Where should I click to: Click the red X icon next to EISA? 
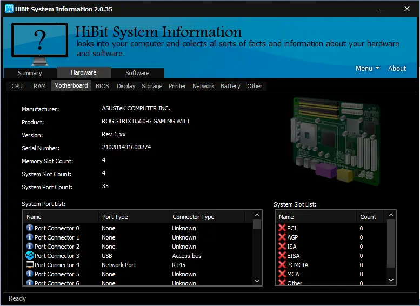coord(282,255)
